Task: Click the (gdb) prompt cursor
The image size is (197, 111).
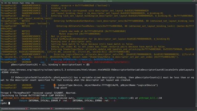Action: point(9,103)
